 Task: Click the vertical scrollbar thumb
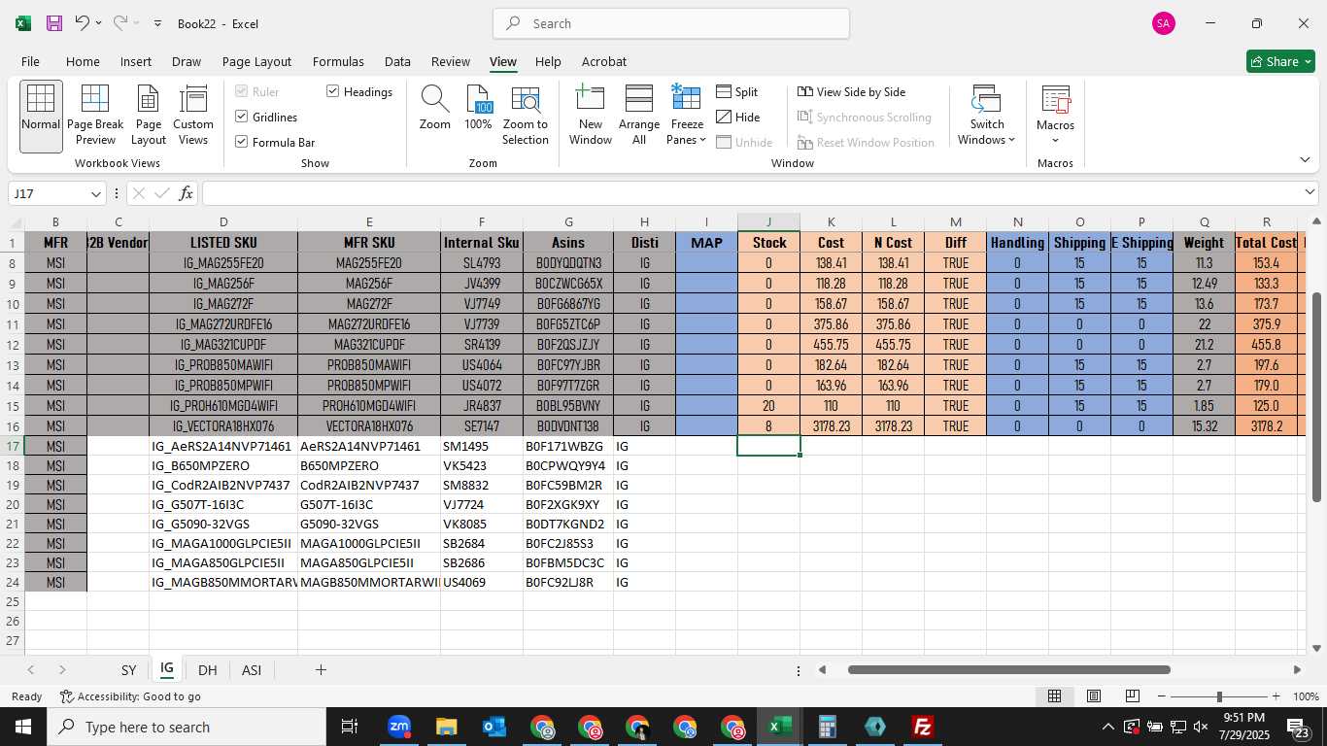click(x=1317, y=397)
